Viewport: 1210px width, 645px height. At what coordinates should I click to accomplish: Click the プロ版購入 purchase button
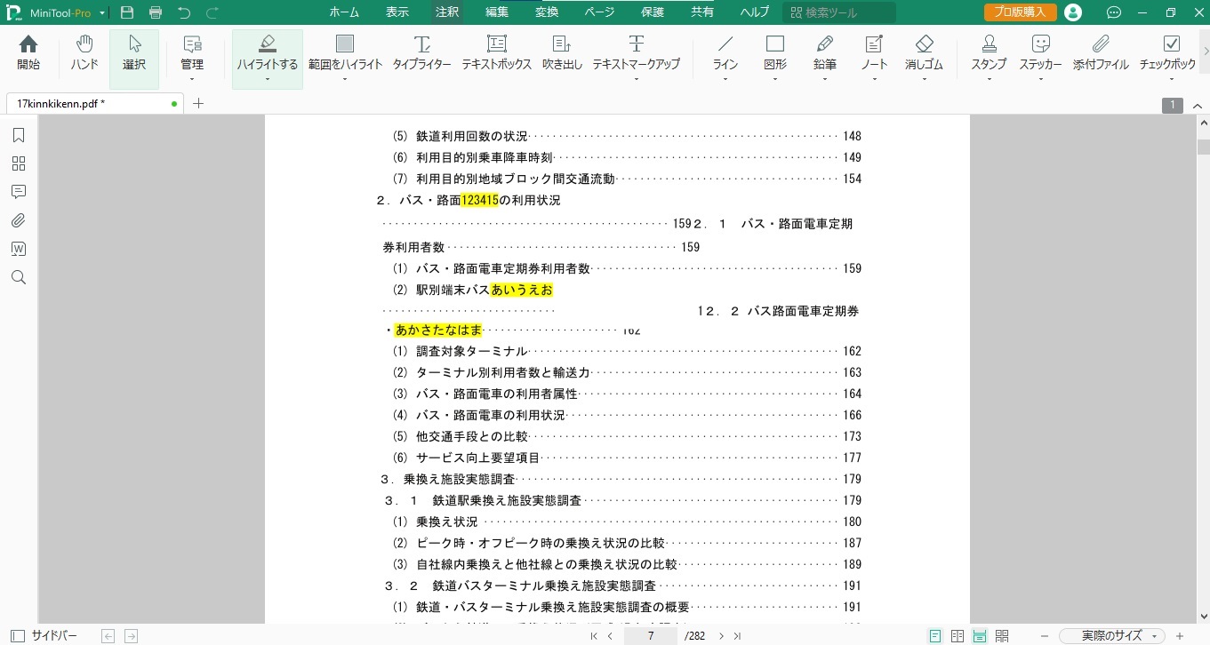click(x=1020, y=12)
